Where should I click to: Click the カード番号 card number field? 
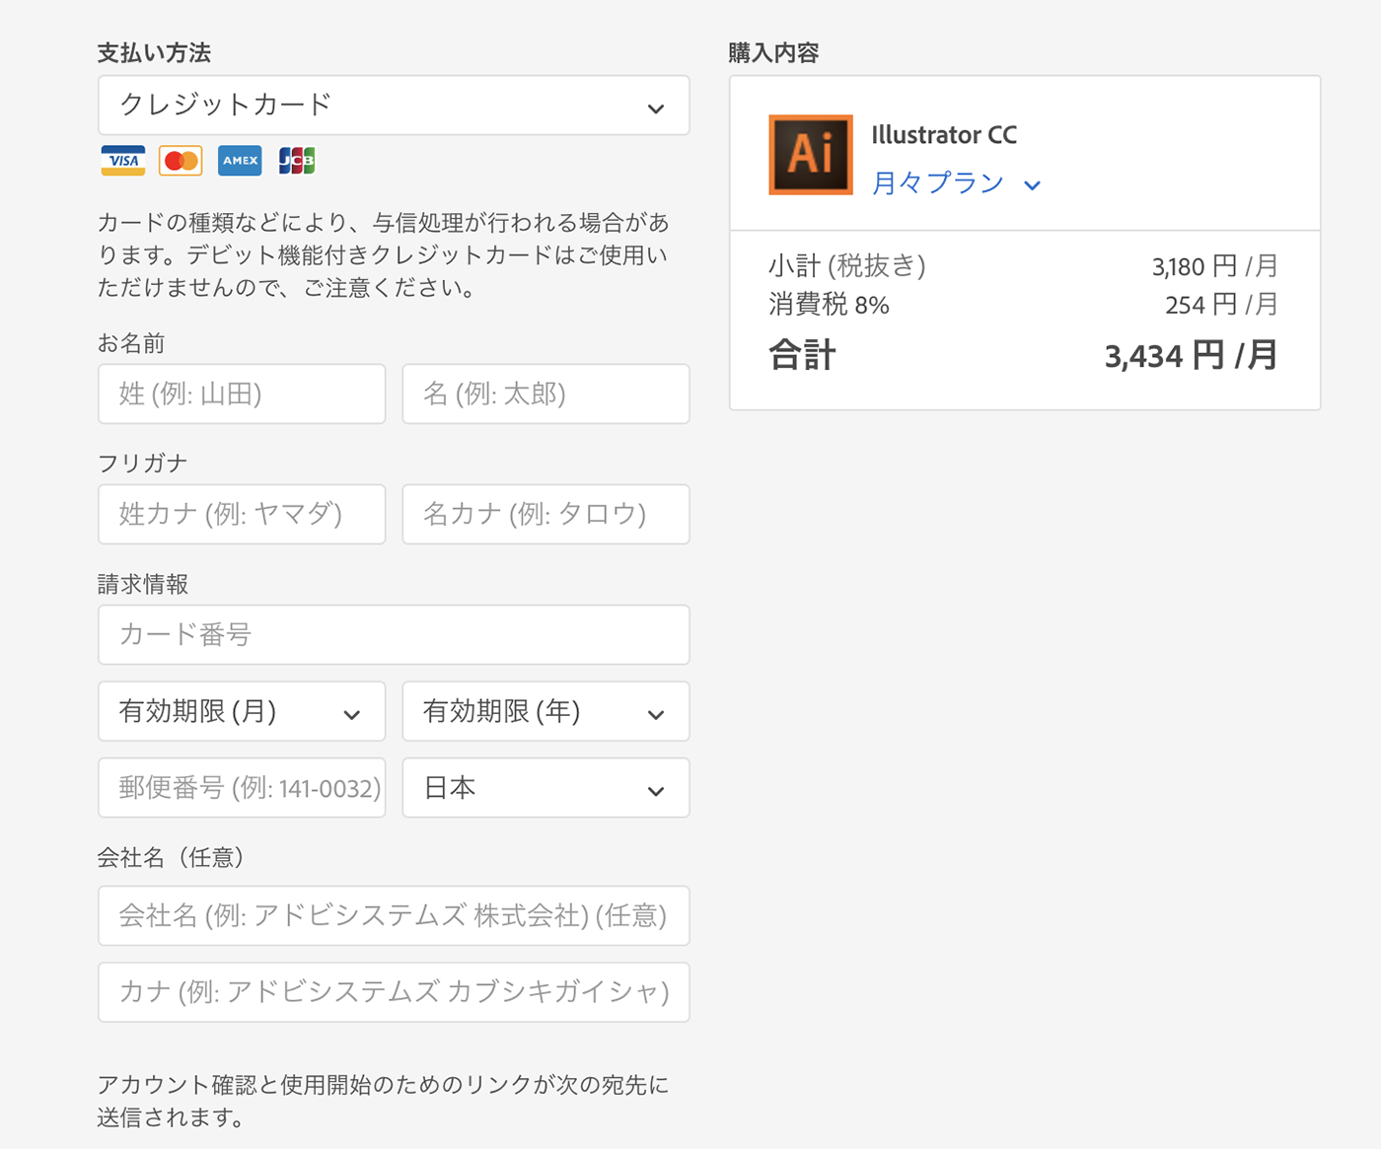pos(394,635)
